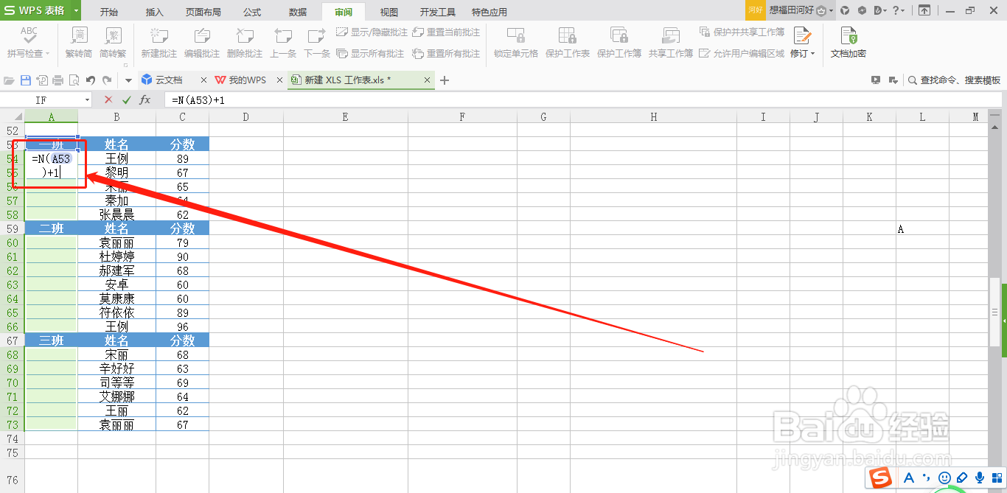The image size is (1007, 493).
Task: Add a new document tab with plus
Action: [x=445, y=80]
